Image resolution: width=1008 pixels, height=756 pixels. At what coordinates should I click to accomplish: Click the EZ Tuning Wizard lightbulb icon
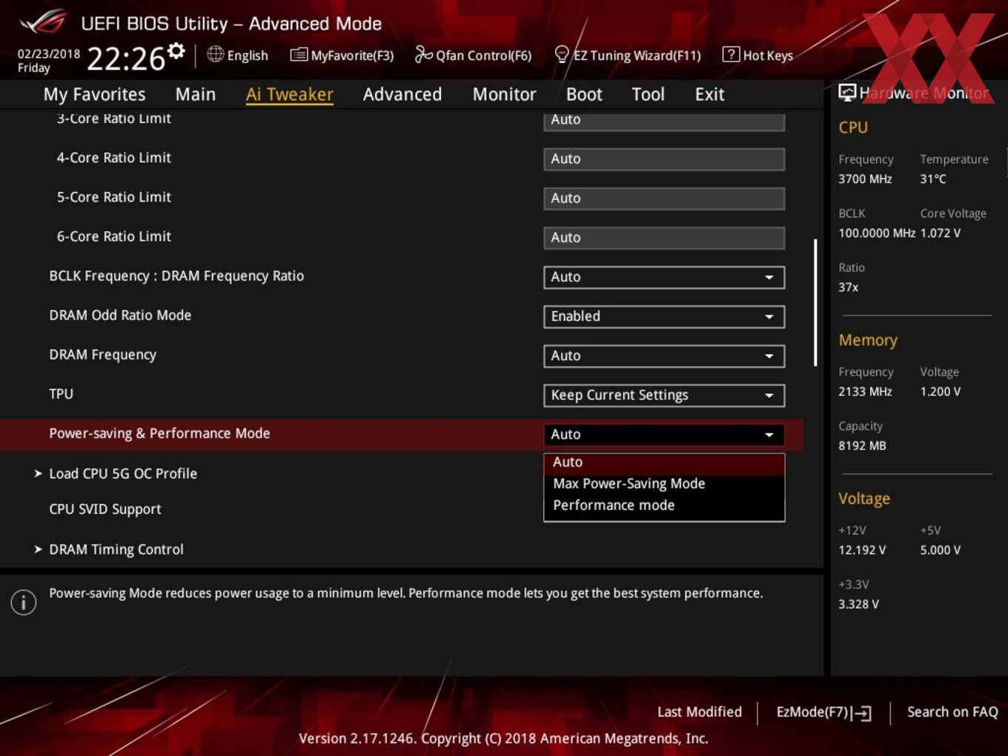click(562, 54)
